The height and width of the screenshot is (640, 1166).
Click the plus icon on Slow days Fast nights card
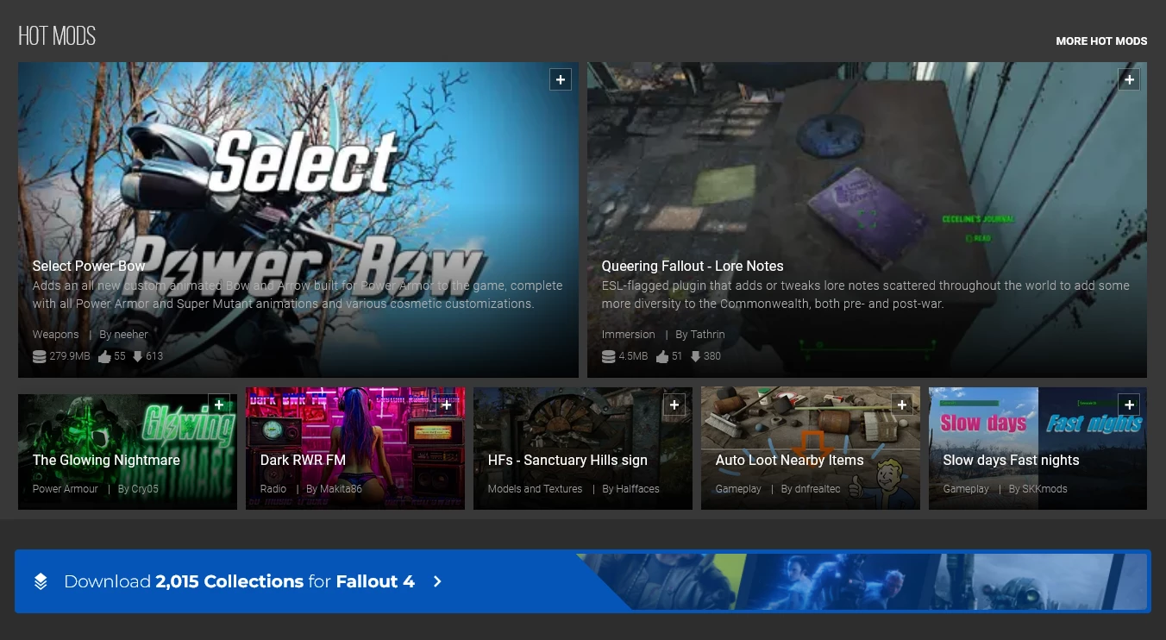tap(1129, 405)
